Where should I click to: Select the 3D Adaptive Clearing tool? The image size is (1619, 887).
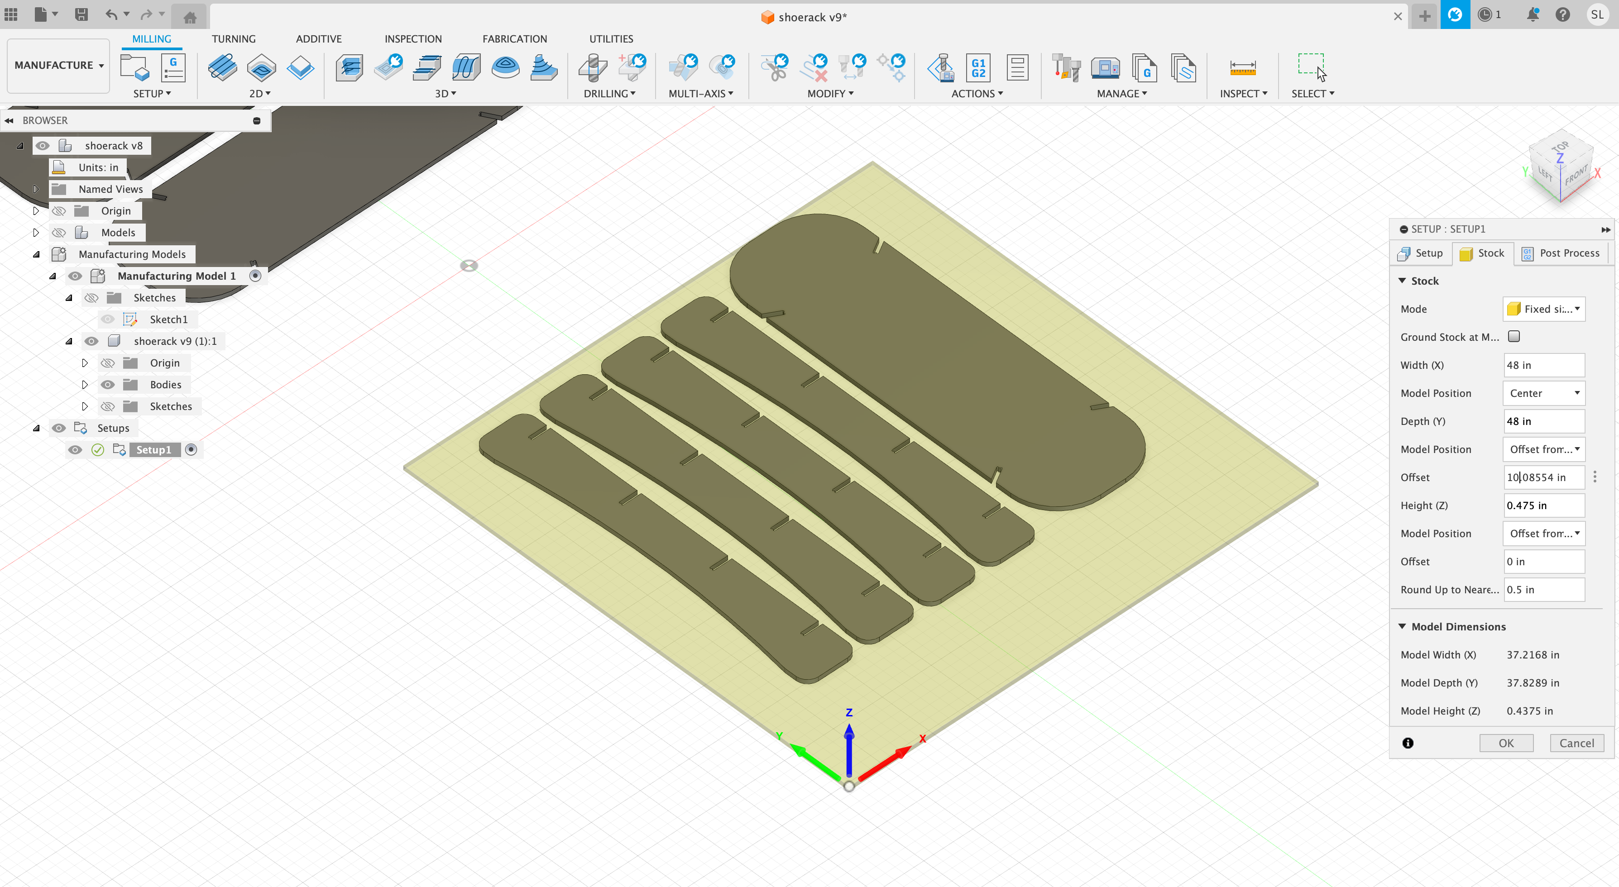(x=350, y=67)
